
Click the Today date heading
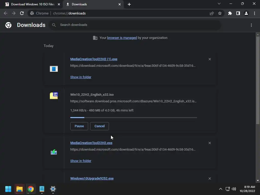(x=48, y=46)
